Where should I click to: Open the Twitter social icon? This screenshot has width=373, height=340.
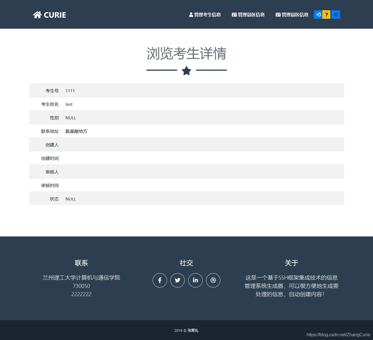(178, 280)
